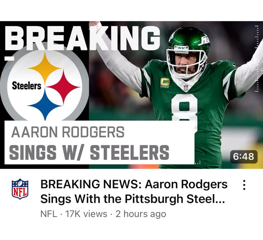Click the NFL shield on jersey collar
Screen dimensions: 263x240
[x=186, y=87]
